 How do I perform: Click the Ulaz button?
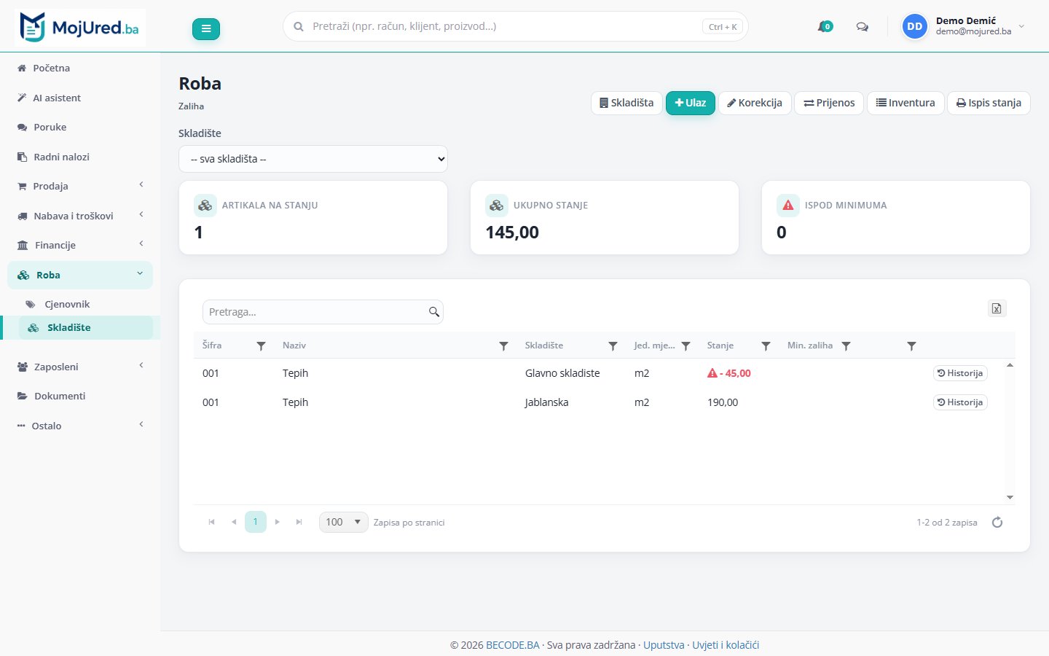[691, 103]
